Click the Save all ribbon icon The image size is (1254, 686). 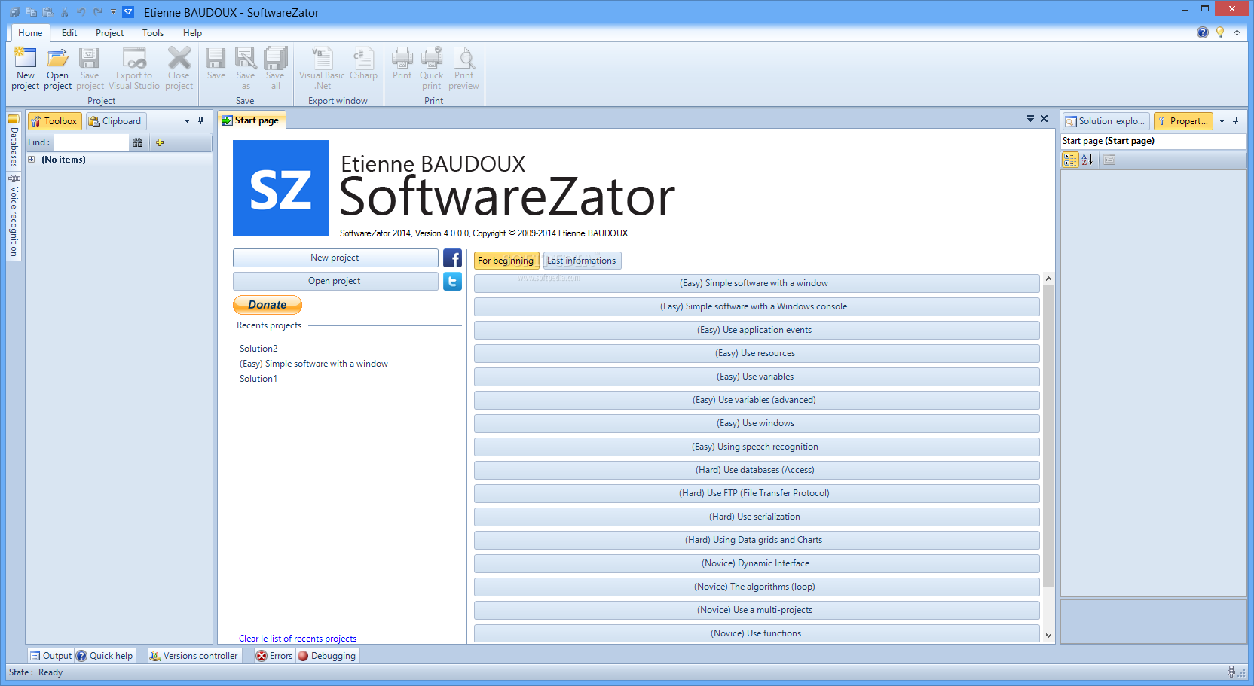tap(275, 68)
